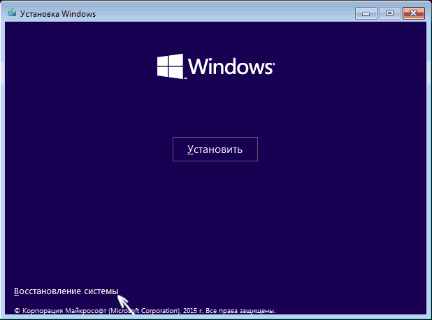Screen dimensions: 432x320
Task: Open the Восстановление системы link
Action: tap(66, 291)
